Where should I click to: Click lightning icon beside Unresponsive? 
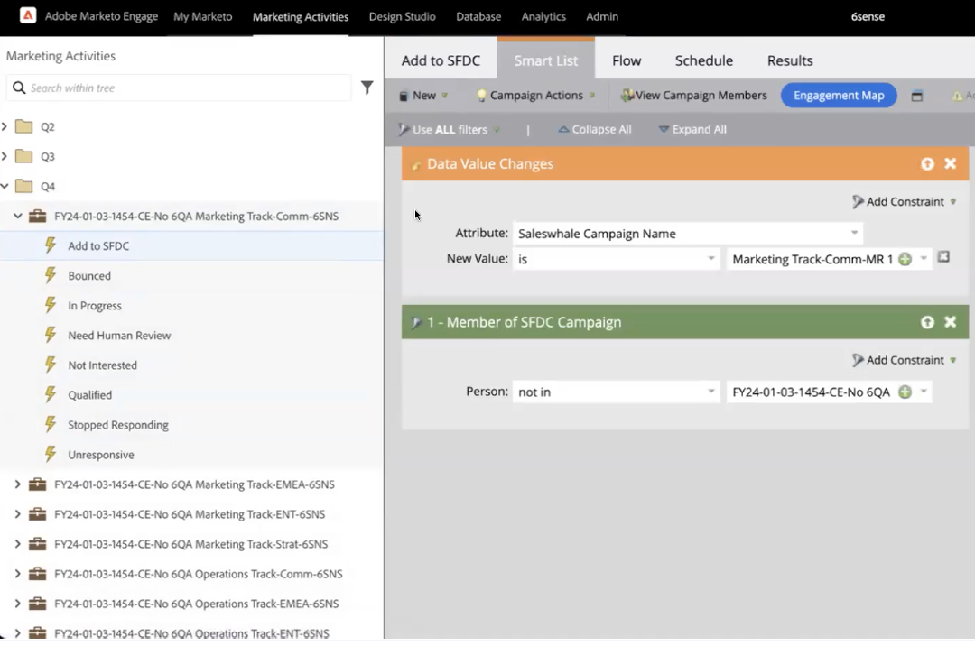pos(51,454)
